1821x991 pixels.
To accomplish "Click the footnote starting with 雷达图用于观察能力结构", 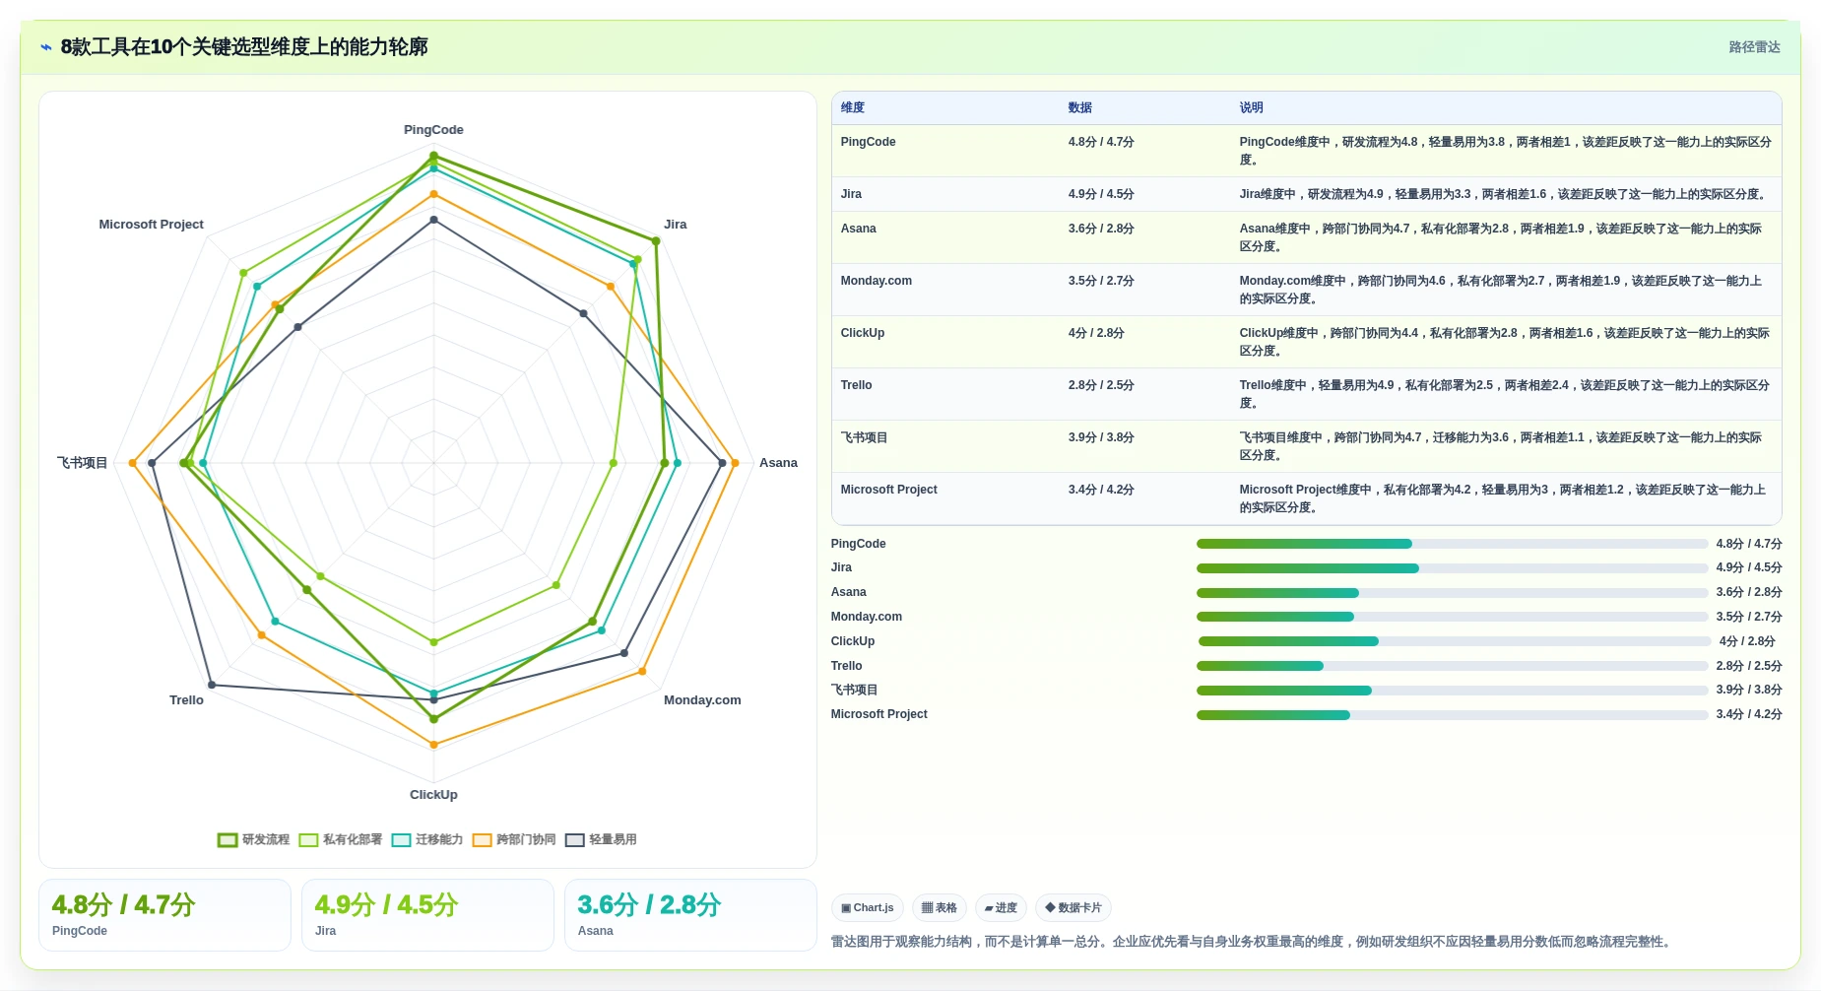I will tap(1252, 942).
